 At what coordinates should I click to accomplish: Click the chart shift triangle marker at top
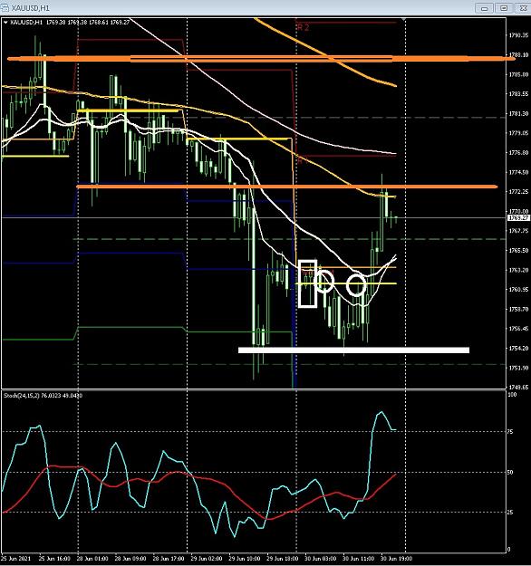click(x=403, y=19)
